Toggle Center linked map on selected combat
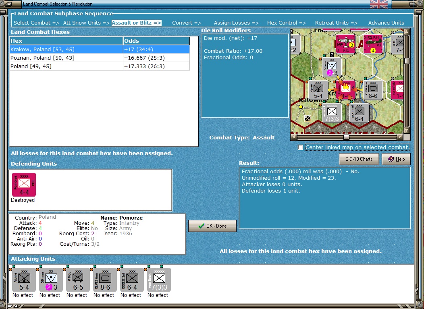The image size is (424, 309). pos(300,147)
